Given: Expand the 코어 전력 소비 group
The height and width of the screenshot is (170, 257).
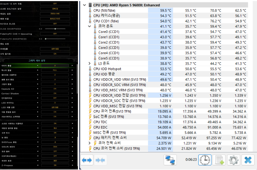Looking at the screenshot, I should pyautogui.click(x=90, y=143).
